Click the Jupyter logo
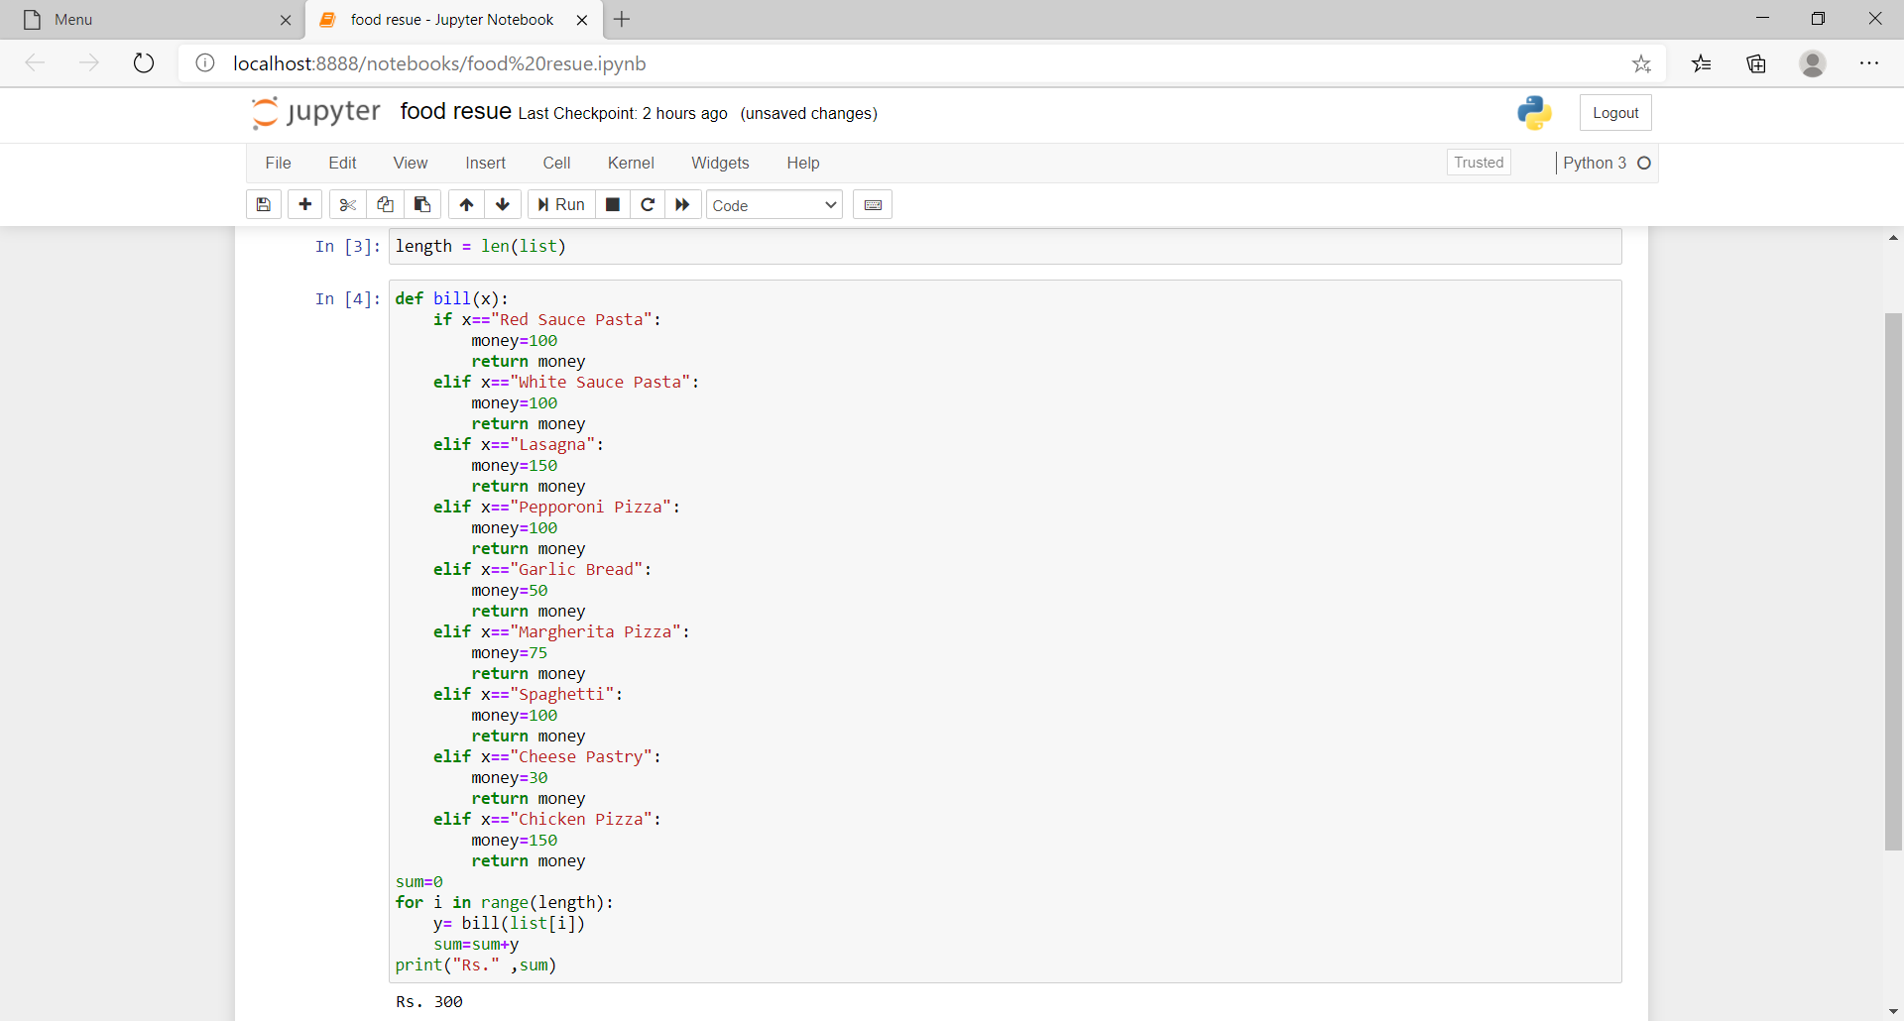This screenshot has height=1021, width=1904. tap(316, 112)
